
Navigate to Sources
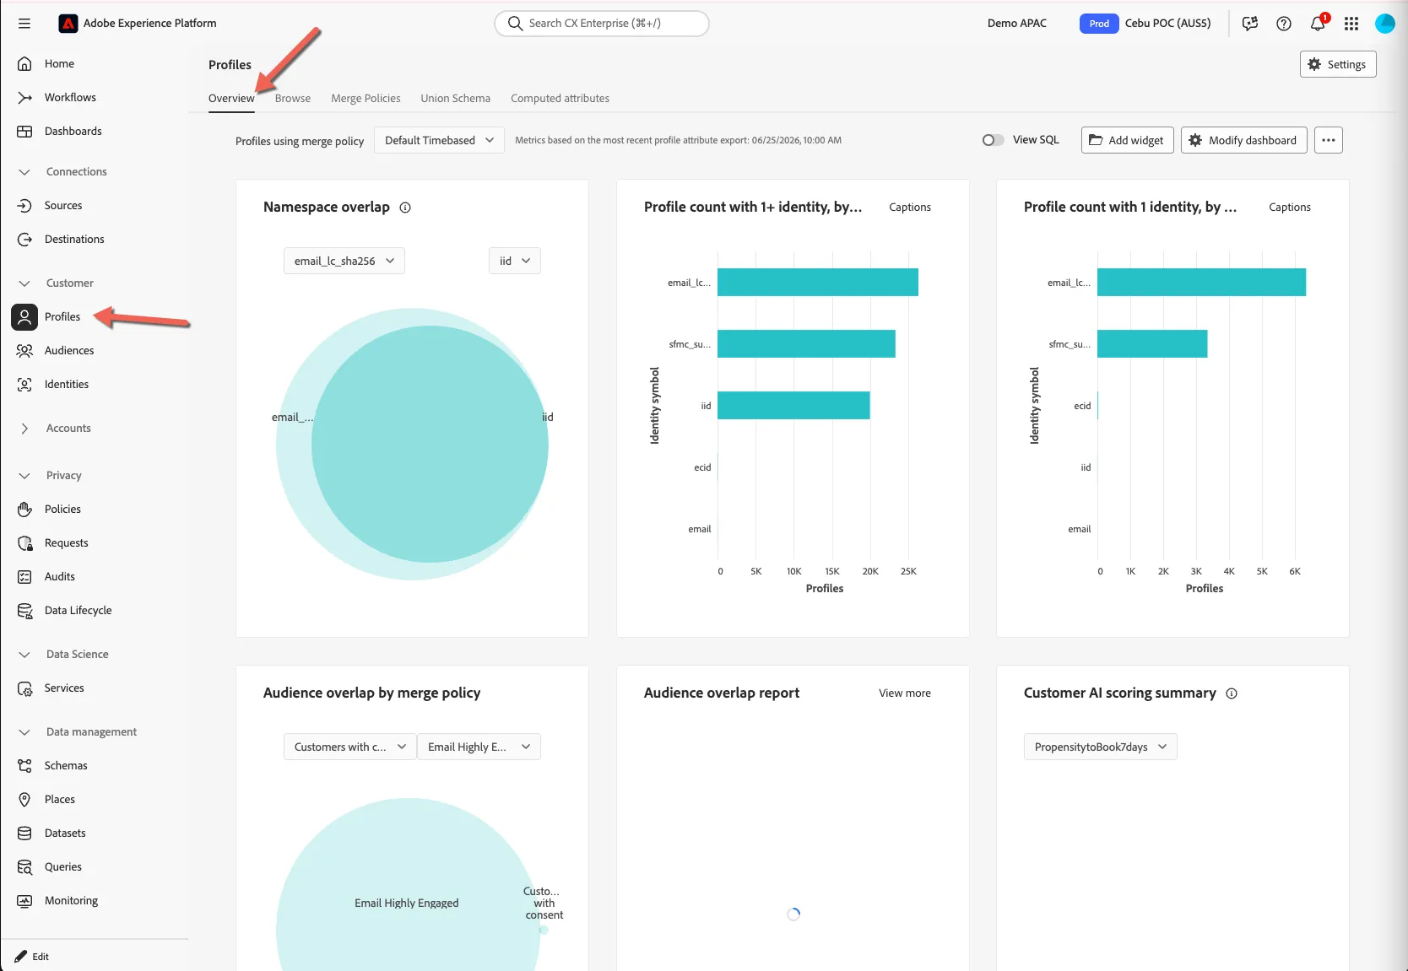pos(63,206)
